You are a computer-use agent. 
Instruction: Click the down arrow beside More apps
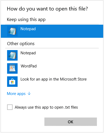pyautogui.click(x=29, y=94)
